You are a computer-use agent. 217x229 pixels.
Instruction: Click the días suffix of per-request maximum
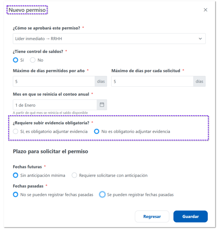[199, 81]
